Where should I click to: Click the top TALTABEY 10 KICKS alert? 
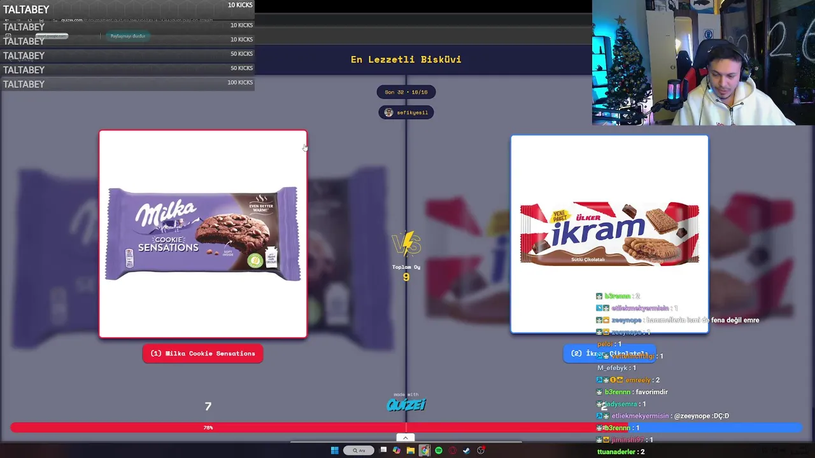(127, 8)
